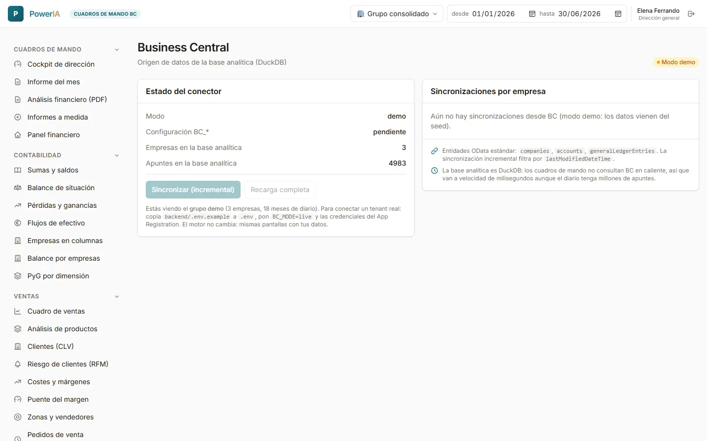Click the Balance por empresas building icon
This screenshot has height=441, width=707.
[x=18, y=258]
